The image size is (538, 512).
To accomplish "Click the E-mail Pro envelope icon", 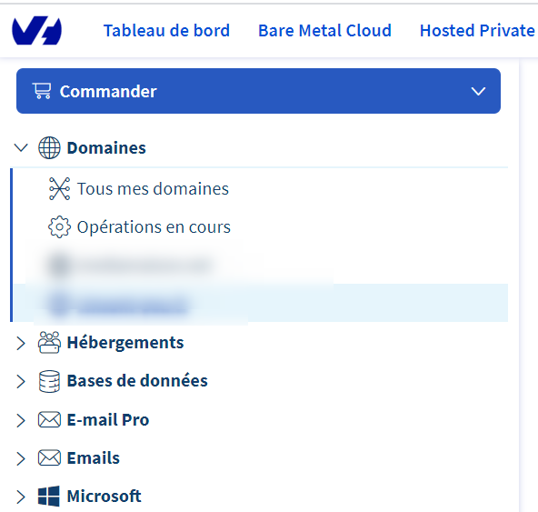I will pos(49,419).
